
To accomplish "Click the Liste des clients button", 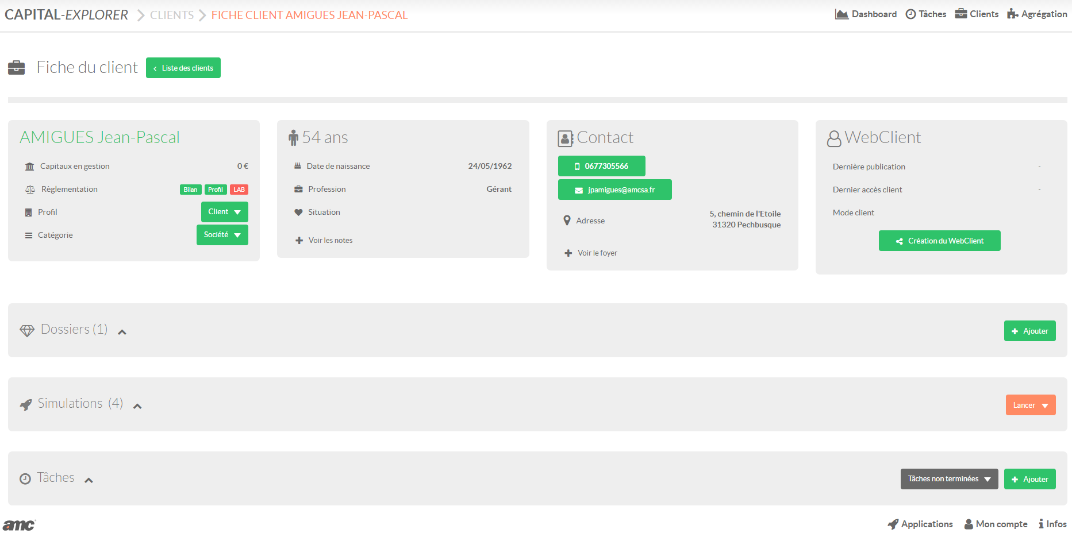I will click(183, 68).
